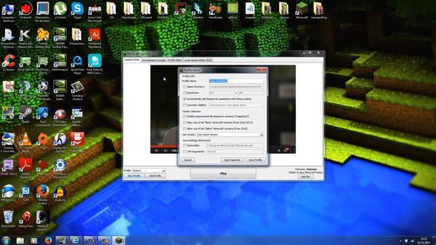Open the Fraps desktop shortcut

point(8,114)
